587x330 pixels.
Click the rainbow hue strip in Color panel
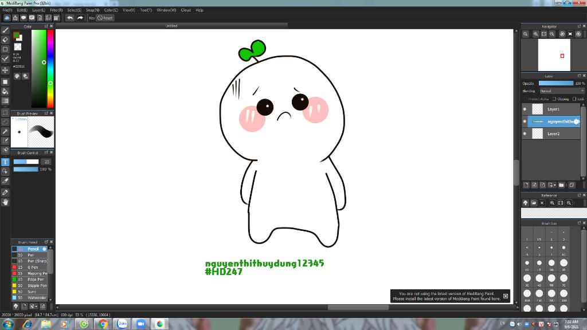point(50,69)
